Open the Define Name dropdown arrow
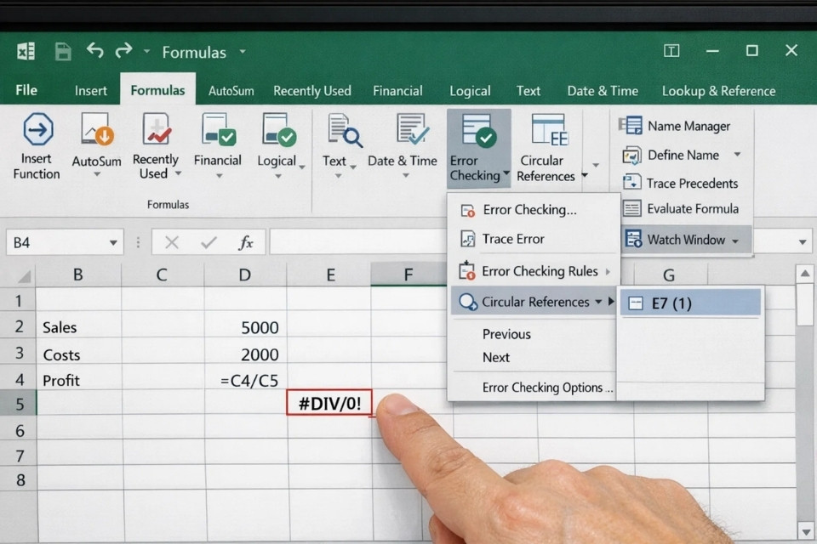The height and width of the screenshot is (544, 817). [737, 155]
